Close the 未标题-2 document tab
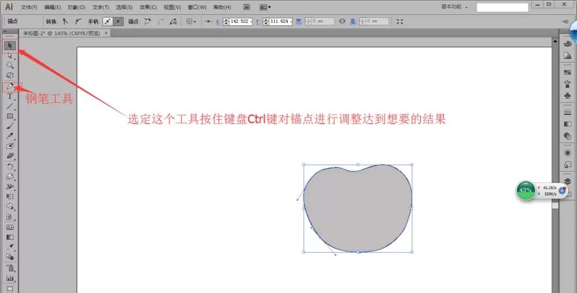The height and width of the screenshot is (293, 577). tap(106, 33)
